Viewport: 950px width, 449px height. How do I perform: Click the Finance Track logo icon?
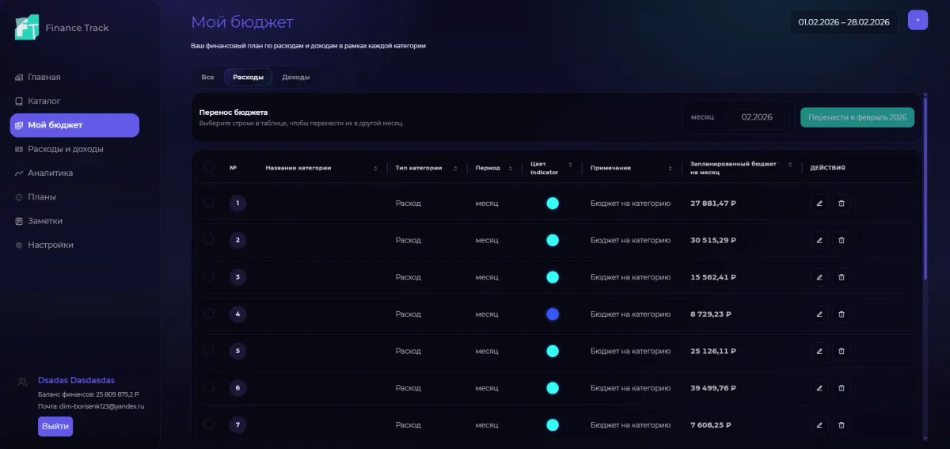click(26, 28)
